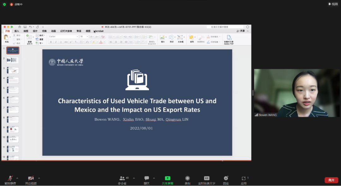The image size is (341, 186).
Task: Click the Record icon in Zoom toolbar
Action: (x=187, y=178)
